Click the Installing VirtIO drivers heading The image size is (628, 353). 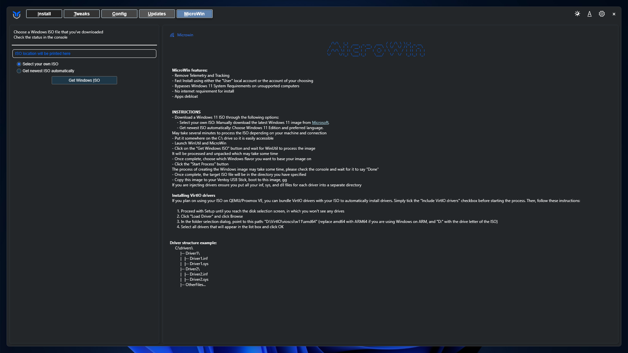[194, 195]
